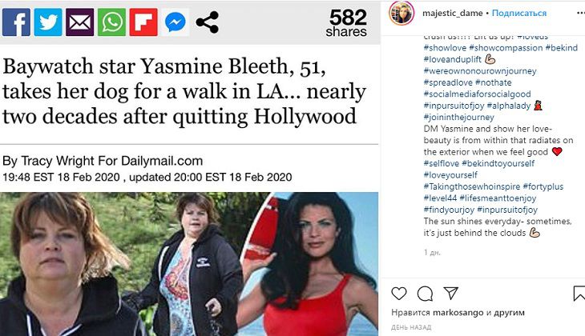Share article on Facebook
This screenshot has width=585, height=336.
click(x=16, y=22)
